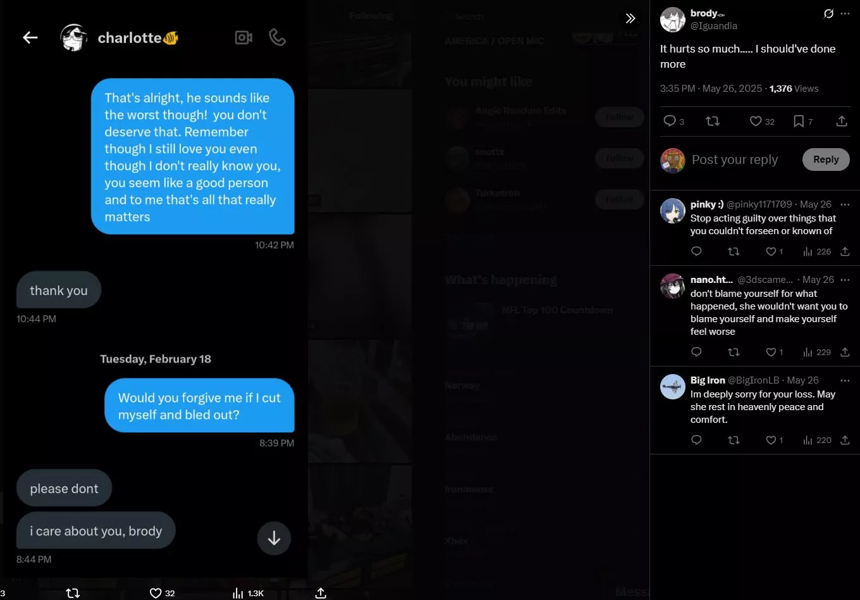Go back using the arrow beside charlotte
The width and height of the screenshot is (860, 600).
30,38
